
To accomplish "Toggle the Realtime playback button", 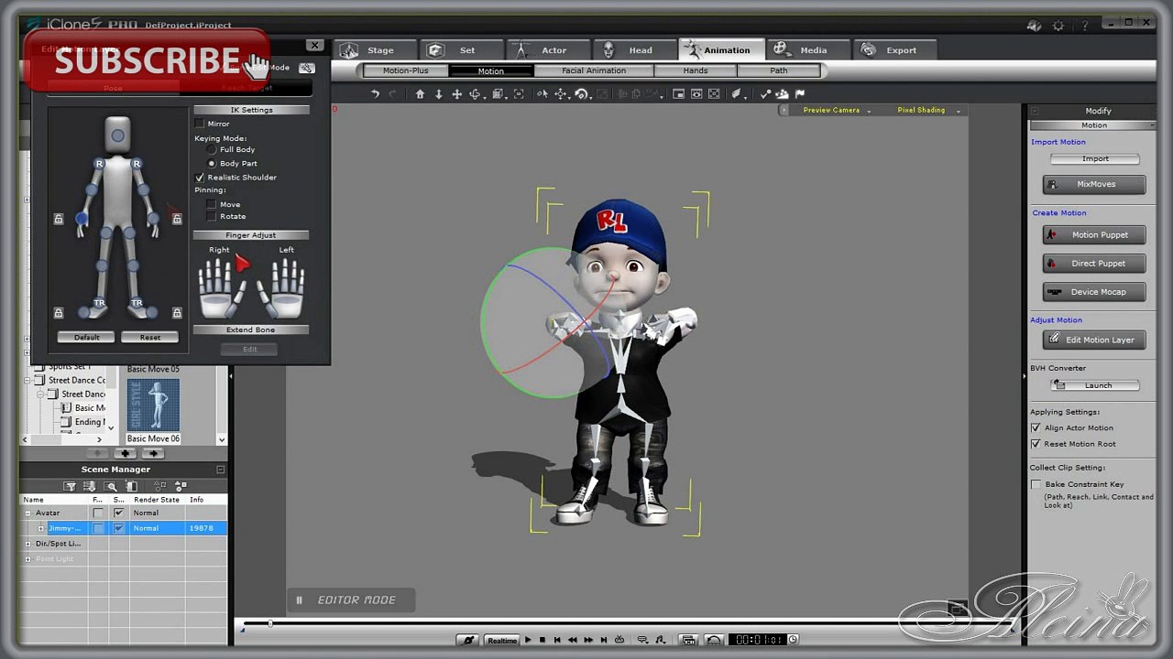I will tap(501, 640).
